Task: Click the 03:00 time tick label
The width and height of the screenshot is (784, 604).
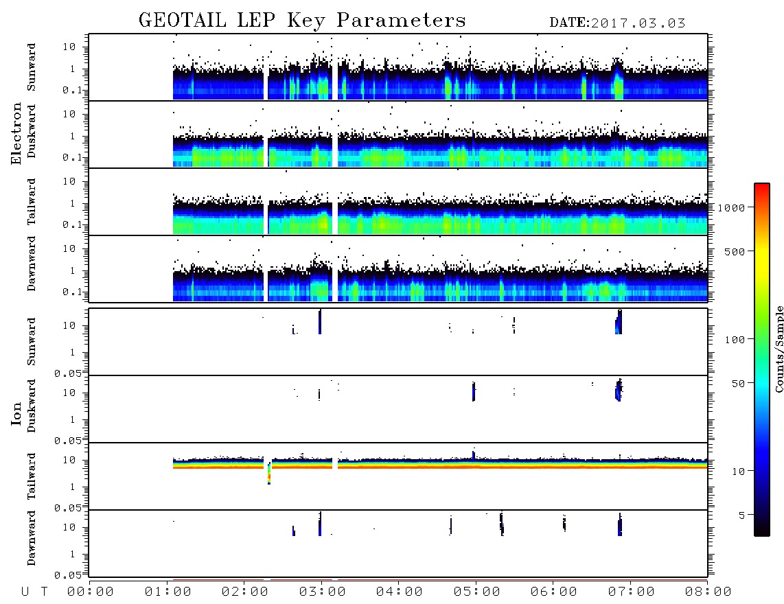Action: (x=323, y=592)
